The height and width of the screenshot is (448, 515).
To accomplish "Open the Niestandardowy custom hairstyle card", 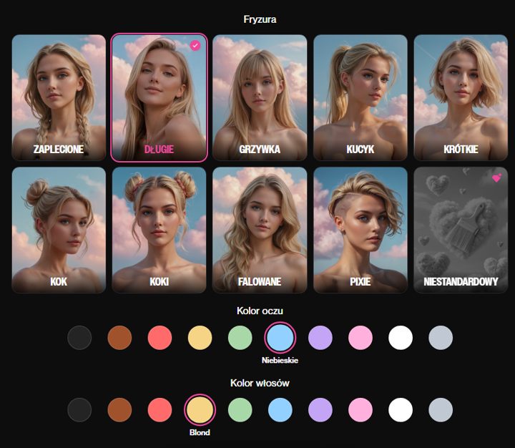I will (x=461, y=230).
